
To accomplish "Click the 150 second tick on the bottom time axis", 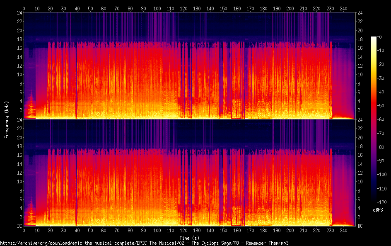I will [224, 230].
